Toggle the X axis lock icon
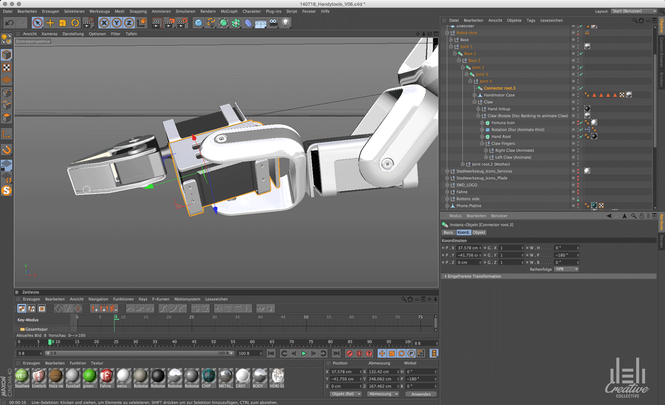The height and width of the screenshot is (405, 665). 104,23
